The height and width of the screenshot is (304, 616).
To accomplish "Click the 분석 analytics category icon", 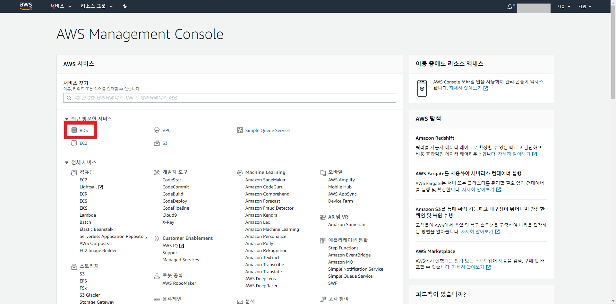I will point(240,302).
